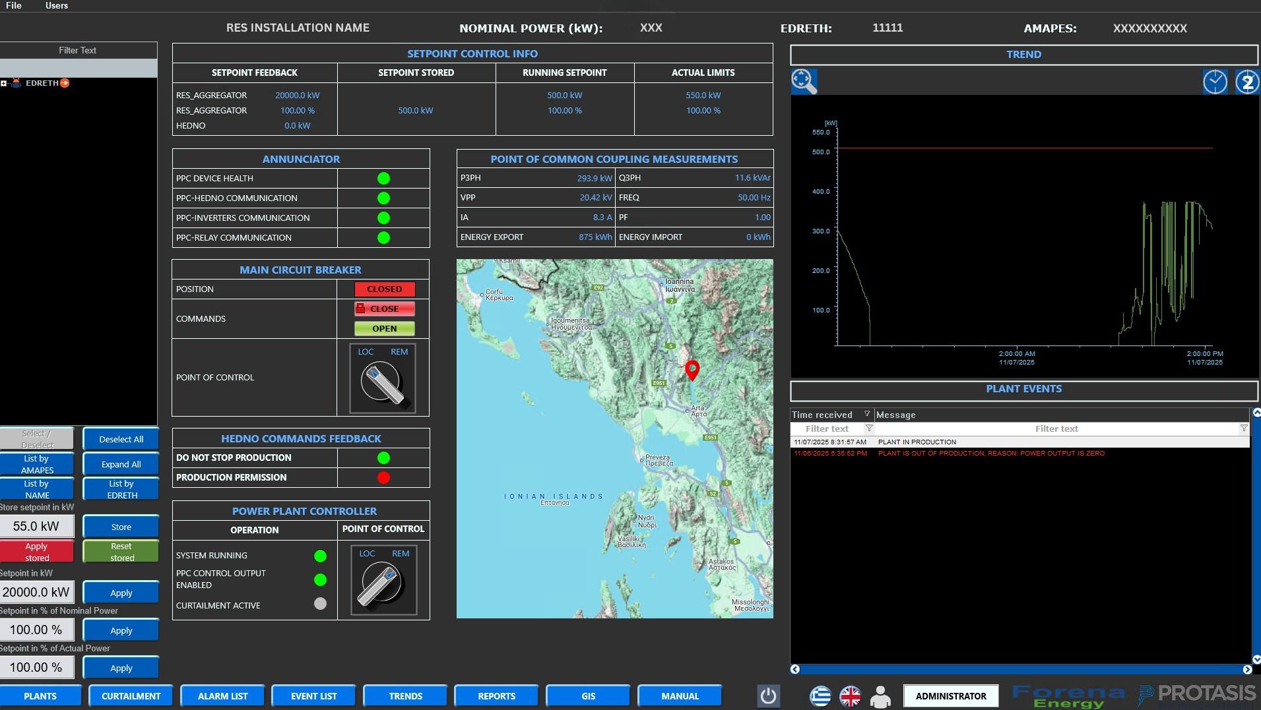Click the trend zoom magnifier icon
This screenshot has height=710, width=1261.
click(804, 81)
